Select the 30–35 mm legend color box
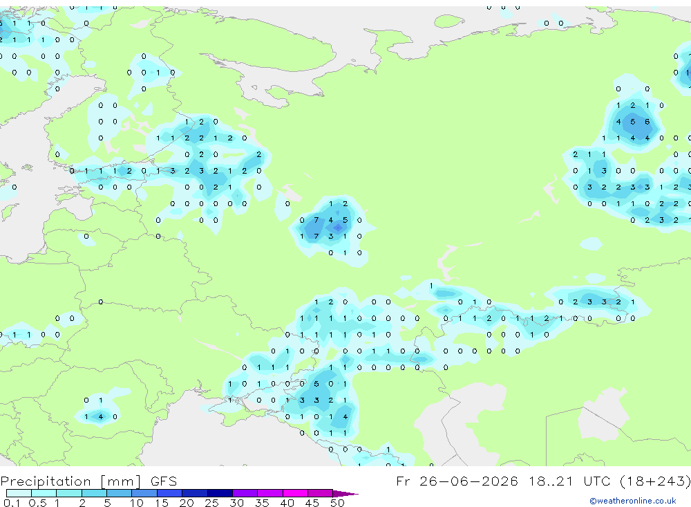This screenshot has height=507, width=691. tap(245, 493)
